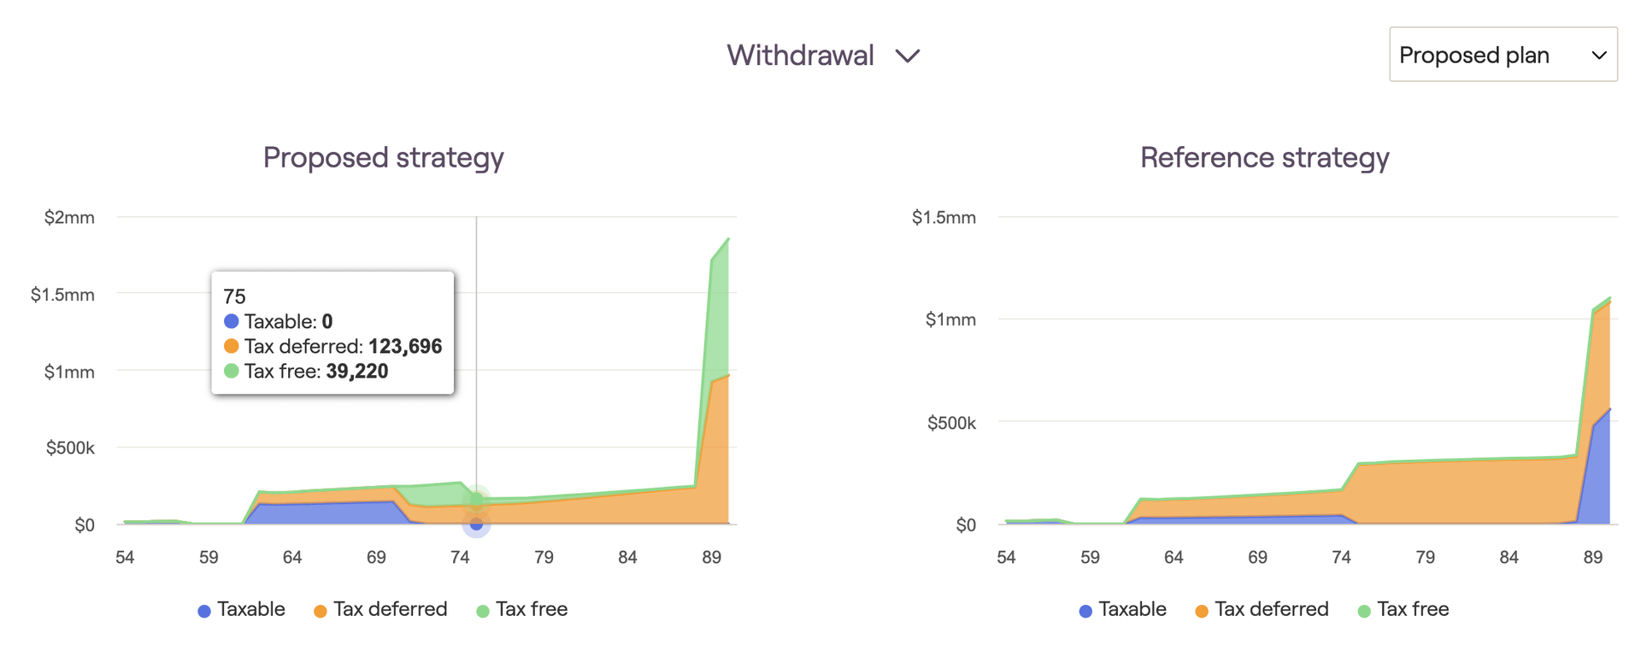Screen dimensions: 1641x651
Task: Expand the Proposed plan selector
Action: pyautogui.click(x=1503, y=55)
